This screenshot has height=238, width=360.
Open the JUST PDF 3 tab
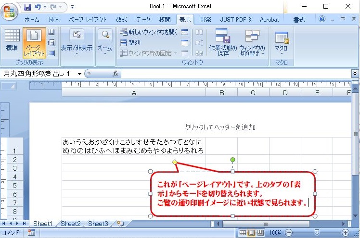coord(235,20)
